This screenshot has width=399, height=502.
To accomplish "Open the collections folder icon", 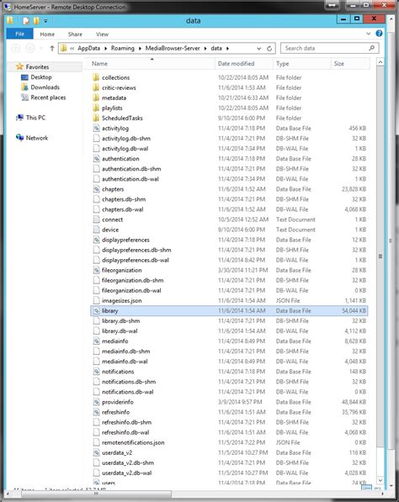I will (96, 77).
